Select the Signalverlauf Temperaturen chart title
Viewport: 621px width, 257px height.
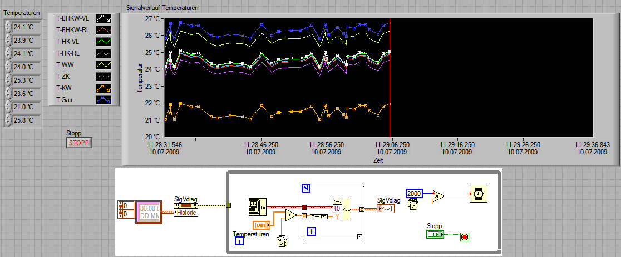pyautogui.click(x=162, y=8)
